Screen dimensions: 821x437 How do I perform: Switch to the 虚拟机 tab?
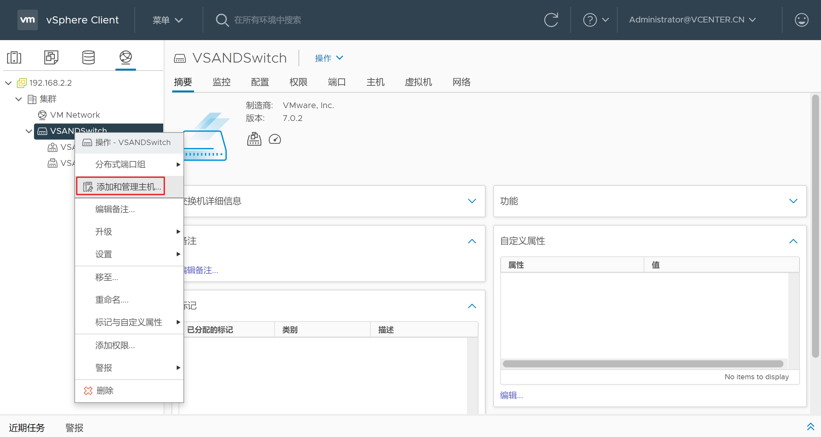(419, 82)
